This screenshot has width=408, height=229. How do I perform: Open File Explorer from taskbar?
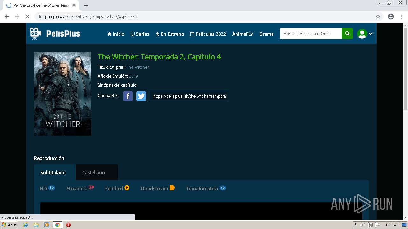coord(36,225)
